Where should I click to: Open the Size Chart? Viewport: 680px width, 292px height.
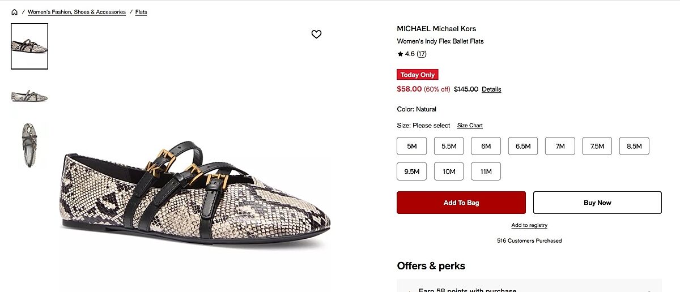coord(470,126)
